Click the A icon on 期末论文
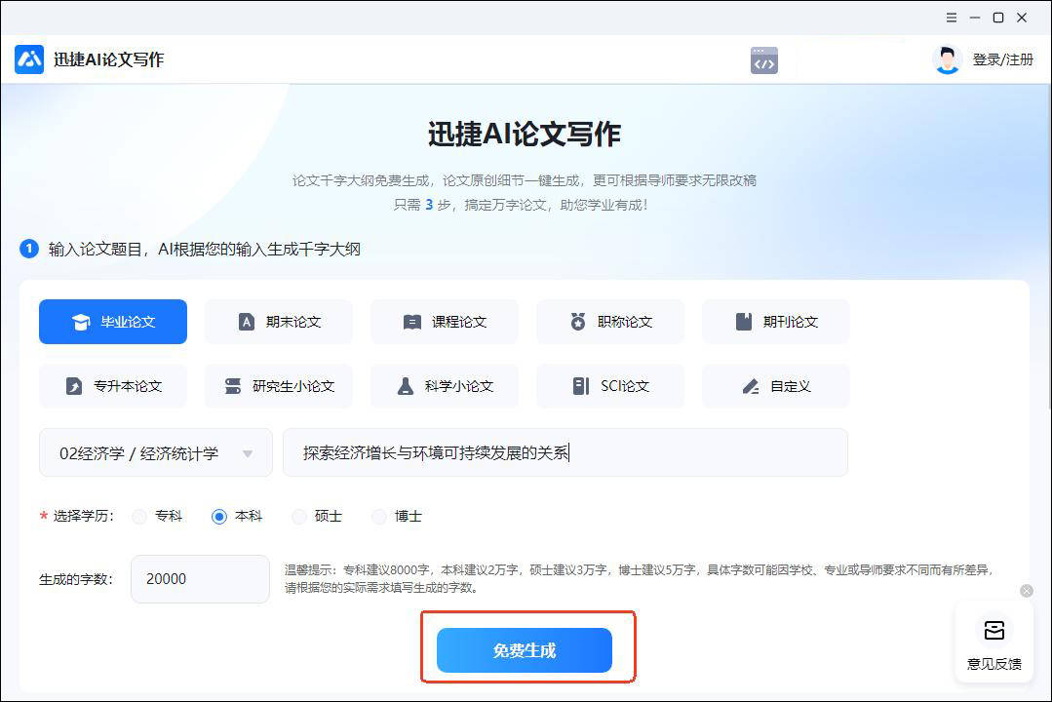Screen dimensions: 1052x702 (x=247, y=322)
